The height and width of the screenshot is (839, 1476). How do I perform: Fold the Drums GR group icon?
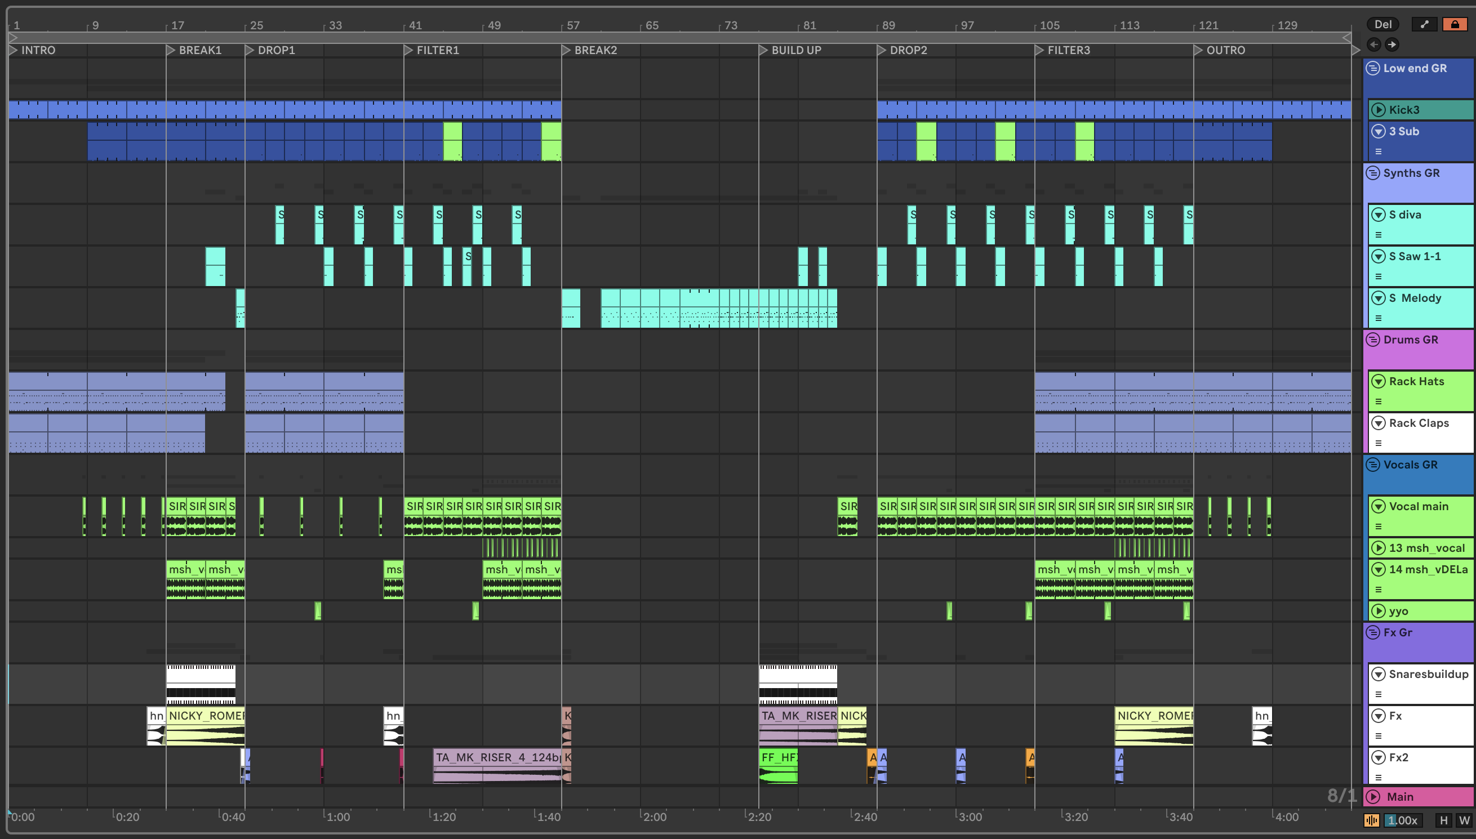point(1373,340)
